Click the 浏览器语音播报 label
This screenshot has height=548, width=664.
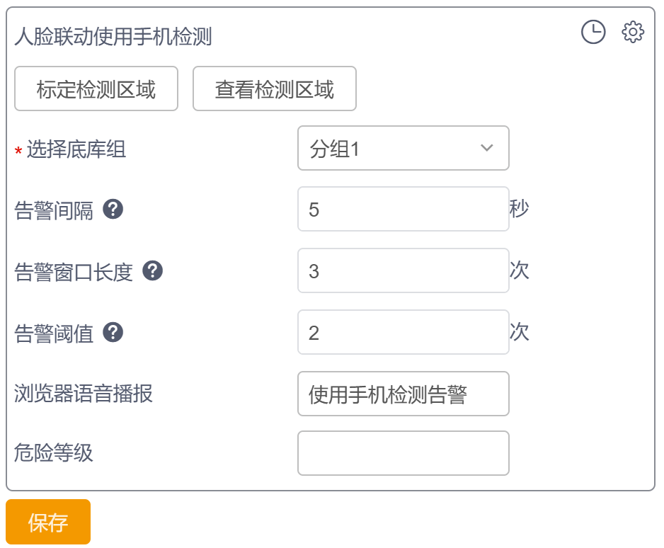click(84, 394)
